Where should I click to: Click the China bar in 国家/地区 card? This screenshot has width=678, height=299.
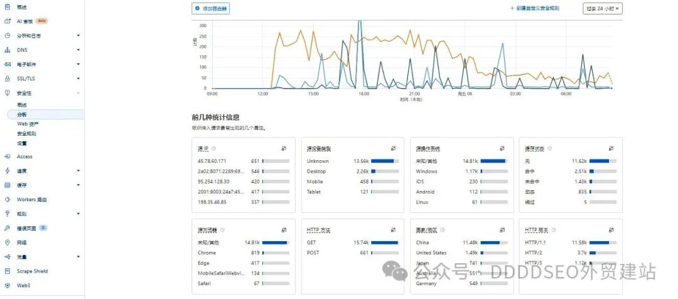coord(492,242)
